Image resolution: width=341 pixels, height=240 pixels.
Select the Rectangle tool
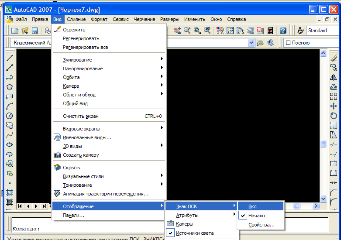pyautogui.click(x=10, y=96)
